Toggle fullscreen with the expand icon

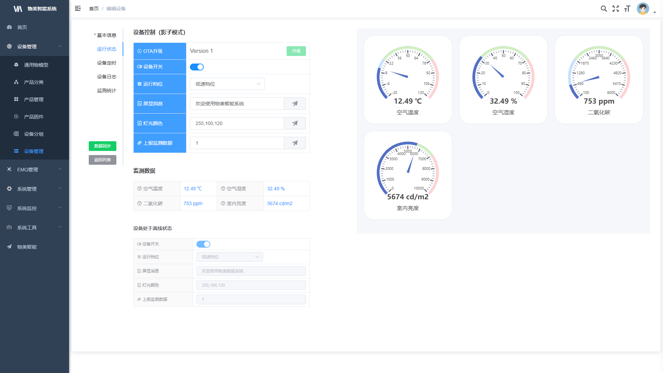tap(616, 9)
